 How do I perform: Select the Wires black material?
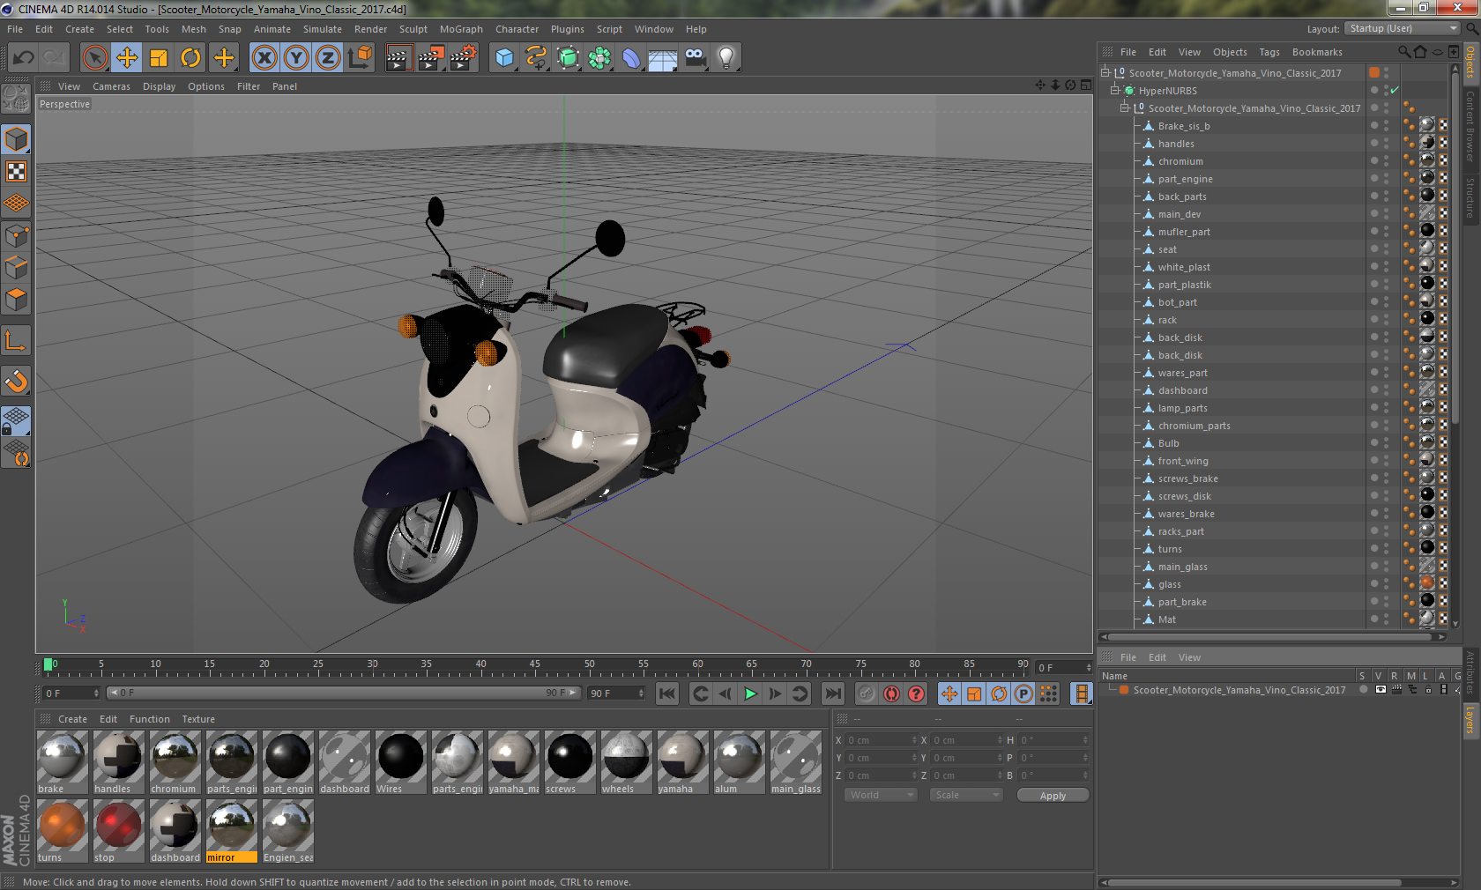(x=401, y=761)
